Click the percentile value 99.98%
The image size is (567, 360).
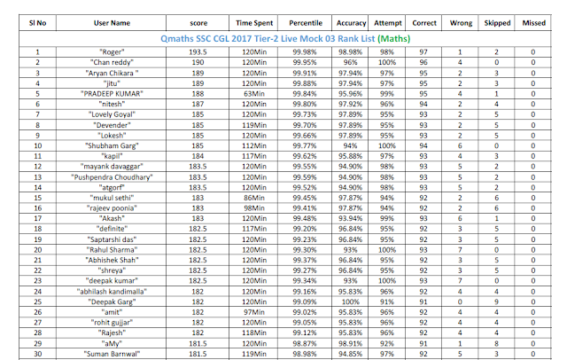[x=305, y=52]
